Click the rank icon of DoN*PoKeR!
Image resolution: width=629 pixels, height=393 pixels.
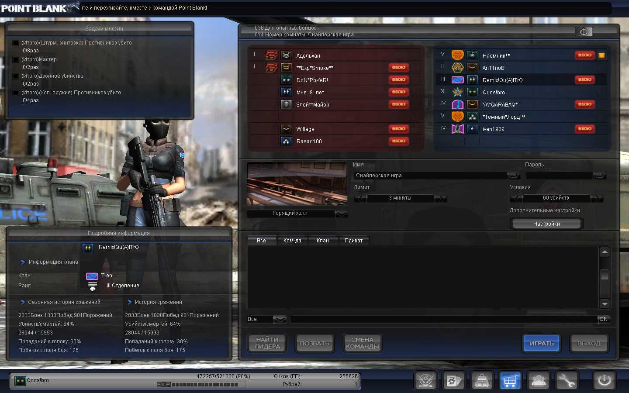click(x=286, y=80)
